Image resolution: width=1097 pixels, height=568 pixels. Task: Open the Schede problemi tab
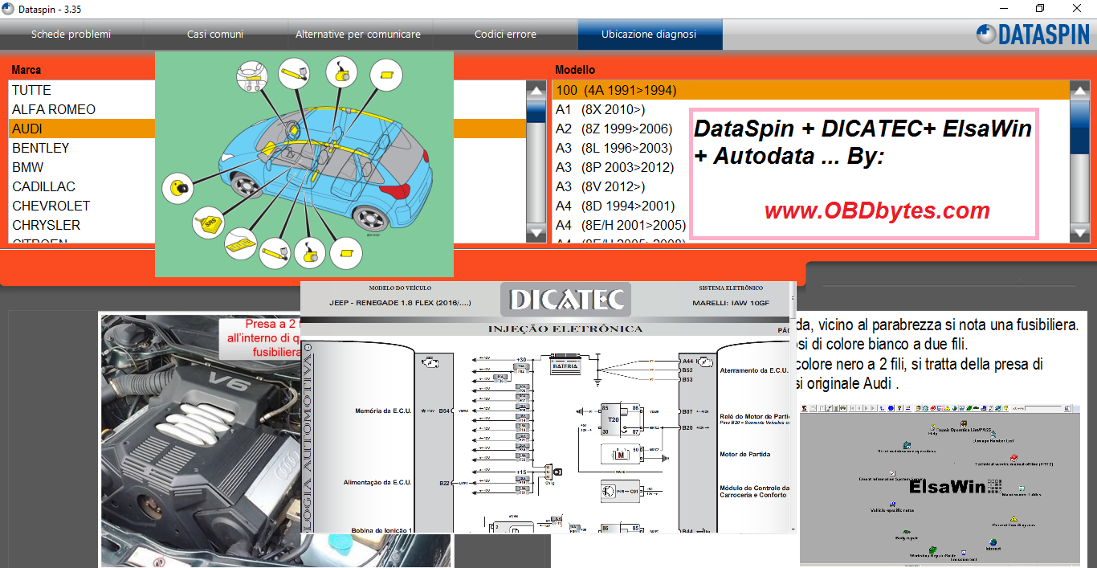(71, 35)
